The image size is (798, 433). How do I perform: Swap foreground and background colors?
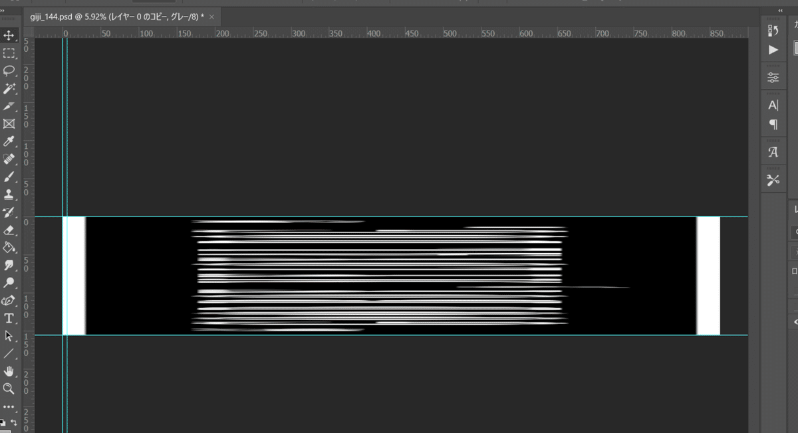point(14,422)
